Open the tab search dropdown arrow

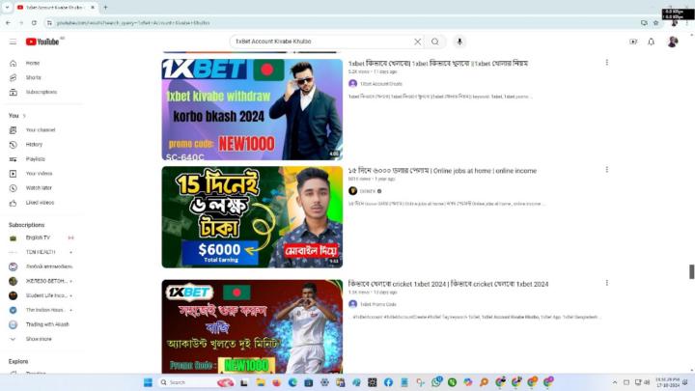(x=7, y=8)
